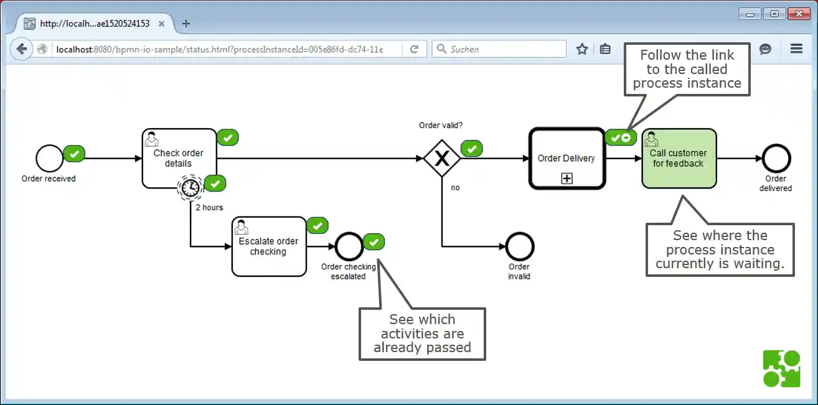Select the Check order details task
This screenshot has height=405, width=818.
point(179,158)
